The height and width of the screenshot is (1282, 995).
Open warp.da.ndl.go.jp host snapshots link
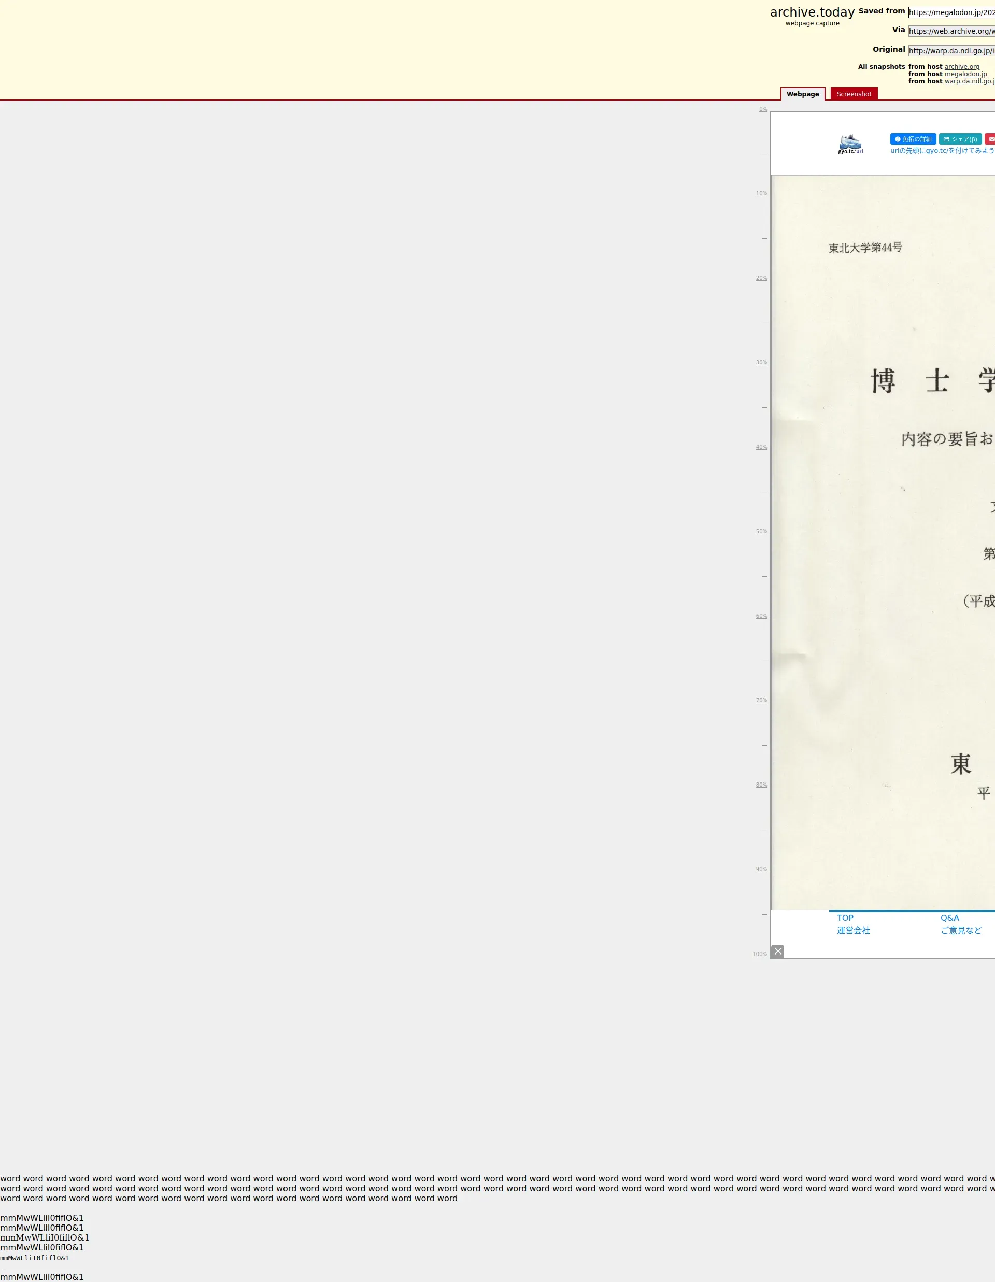coord(969,81)
